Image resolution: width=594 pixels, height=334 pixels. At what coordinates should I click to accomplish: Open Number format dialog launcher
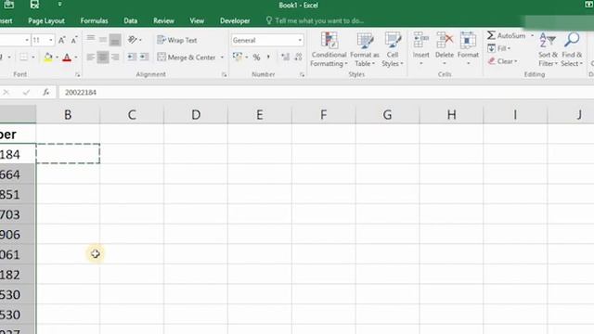pyautogui.click(x=302, y=75)
